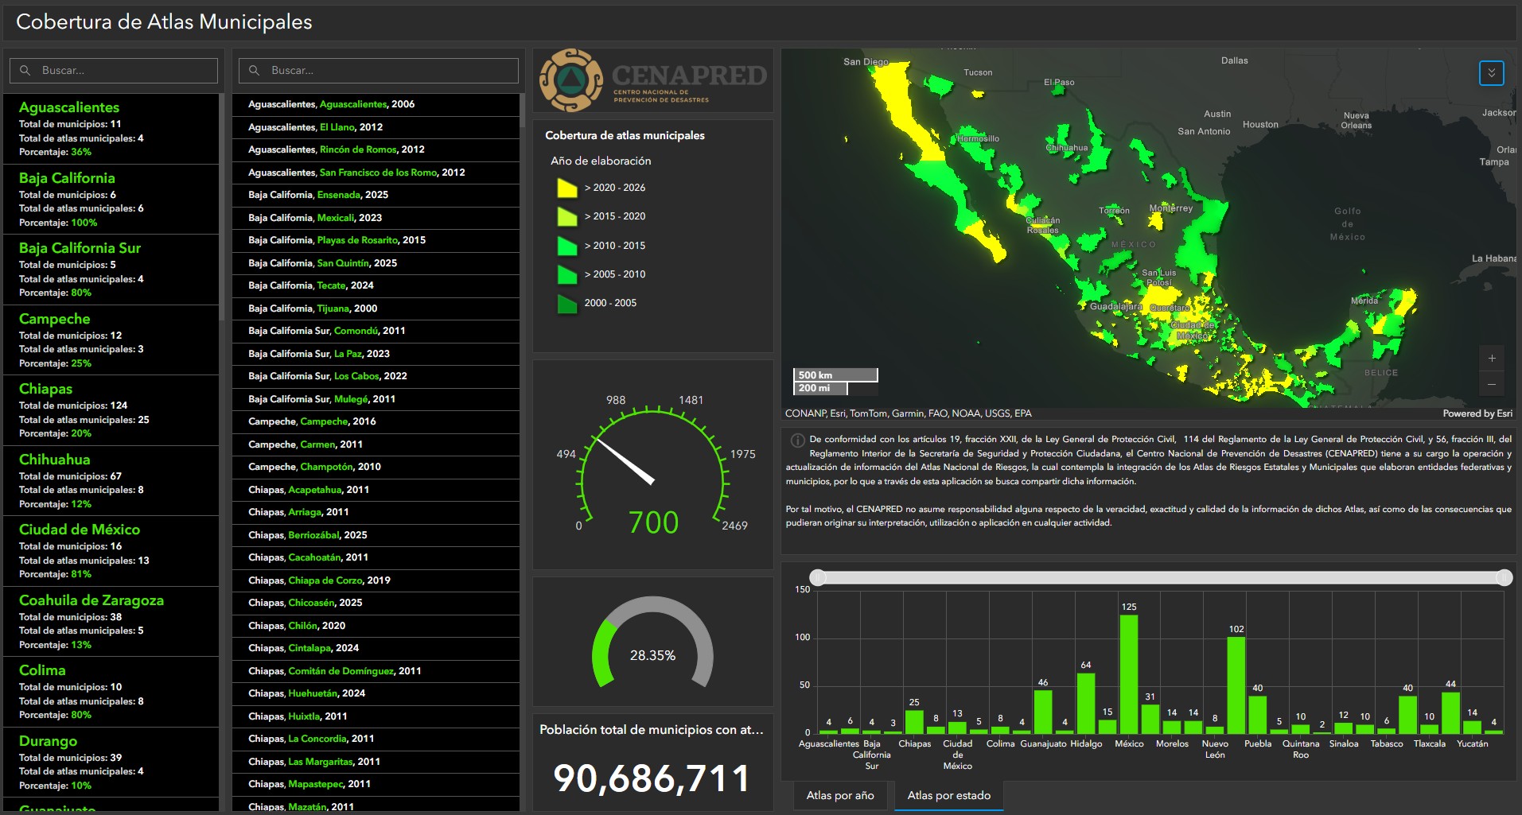Click the > 2010 - 2015 legend swatch
The image size is (1522, 815).
(x=566, y=246)
